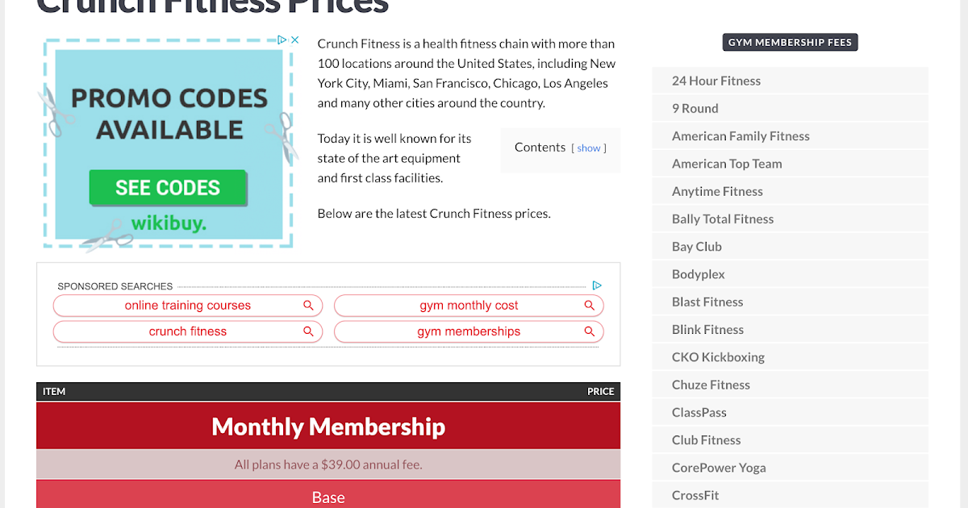Open the Chuze Fitness link
Image resolution: width=968 pixels, height=508 pixels.
[x=711, y=385]
